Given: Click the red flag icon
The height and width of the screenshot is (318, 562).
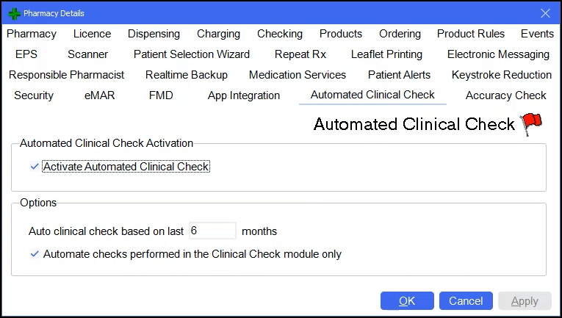Looking at the screenshot, I should pos(531,124).
